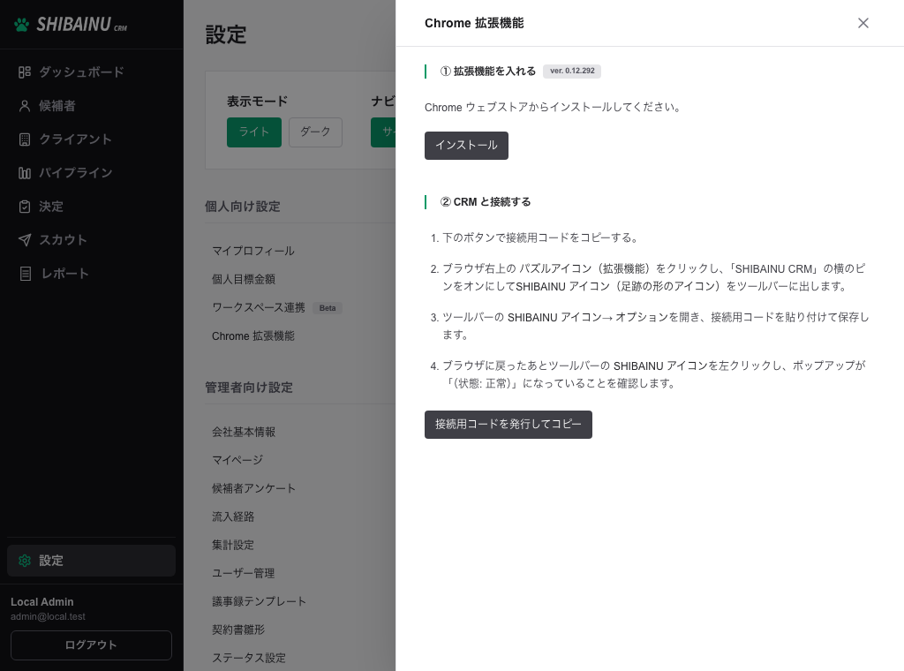Click the ログアウト button

point(91,645)
